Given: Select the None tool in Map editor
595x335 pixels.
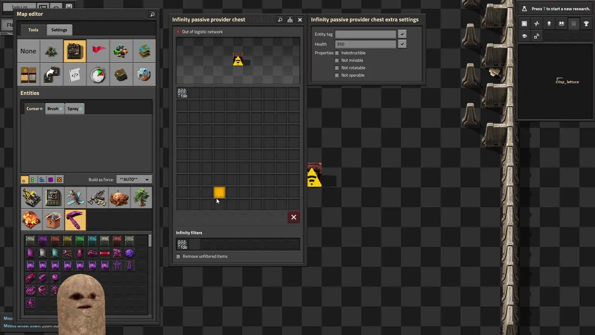Looking at the screenshot, I should click(28, 51).
